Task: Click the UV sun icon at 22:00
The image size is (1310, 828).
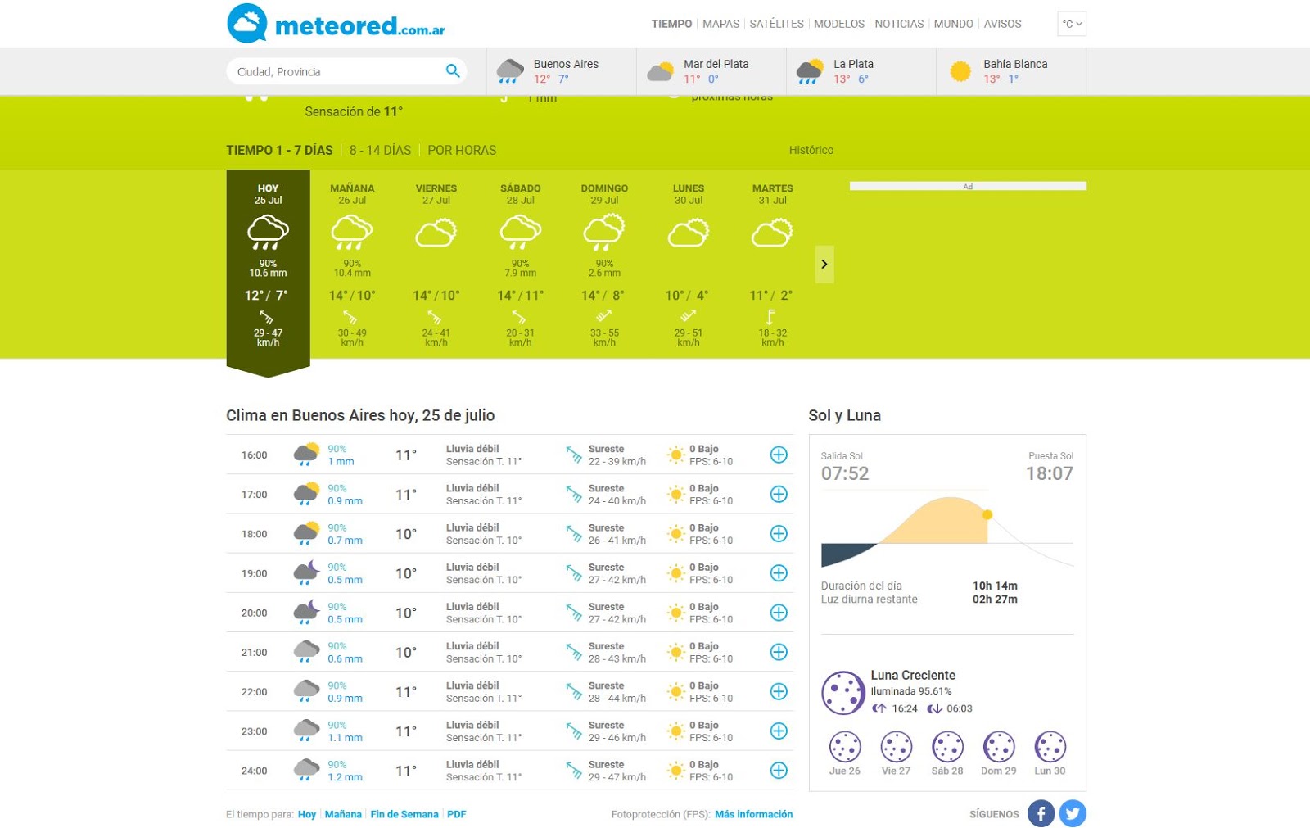Action: click(675, 692)
